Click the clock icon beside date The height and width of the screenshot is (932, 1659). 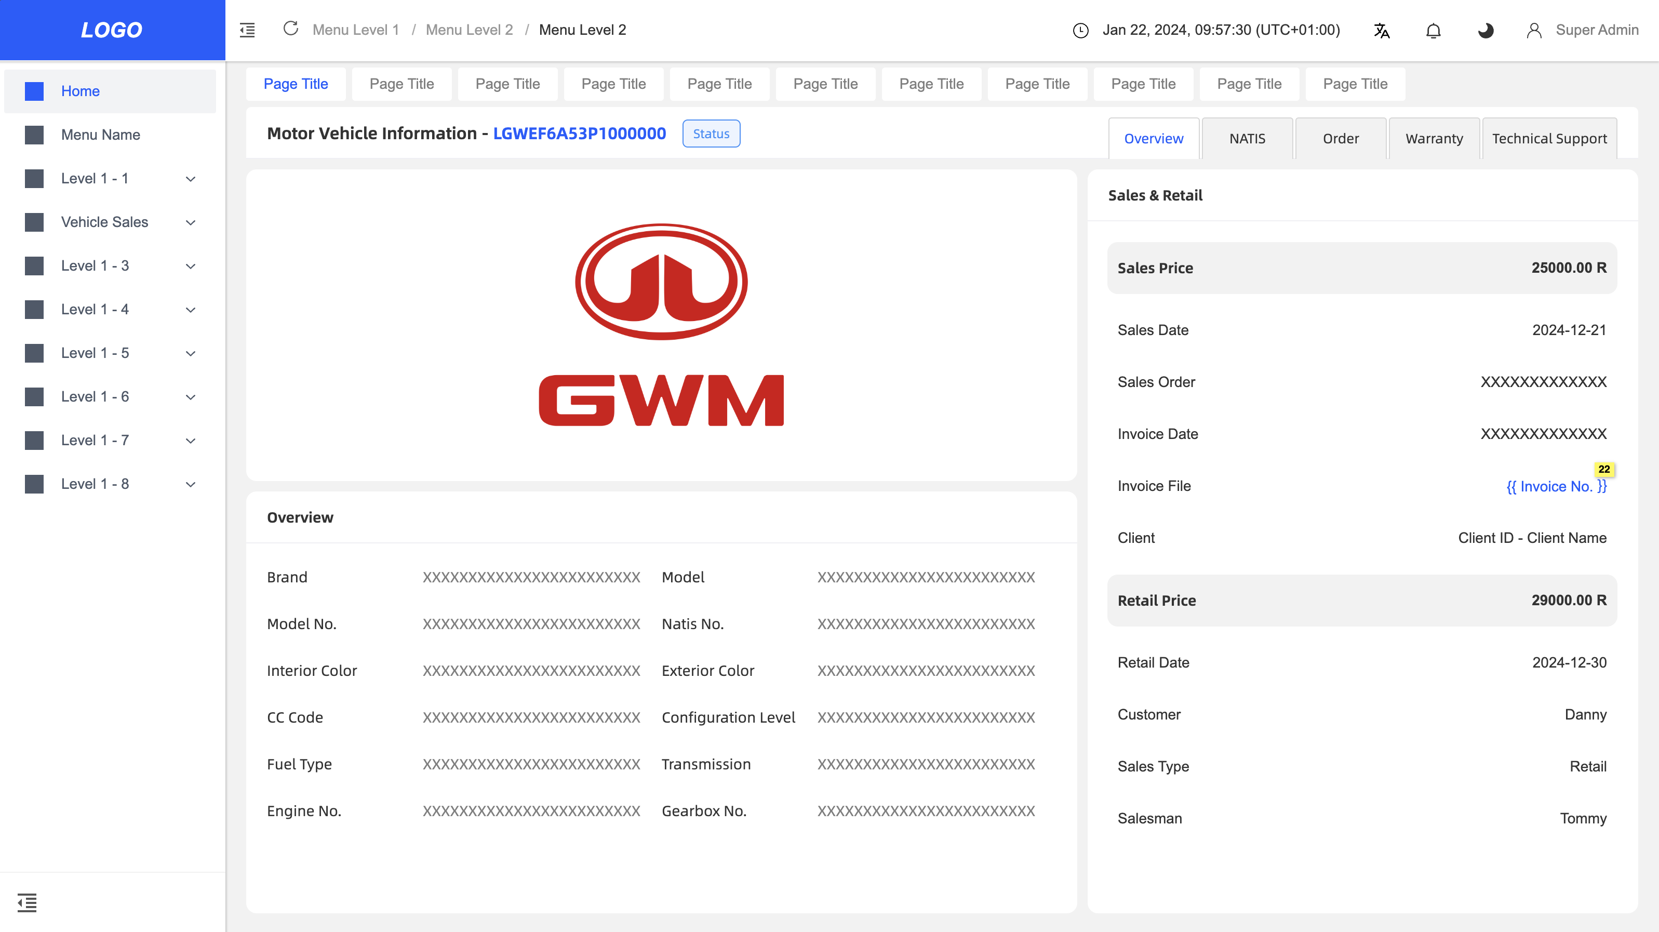[1081, 30]
